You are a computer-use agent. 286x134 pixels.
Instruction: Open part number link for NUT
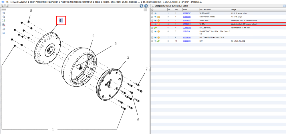click(x=186, y=41)
